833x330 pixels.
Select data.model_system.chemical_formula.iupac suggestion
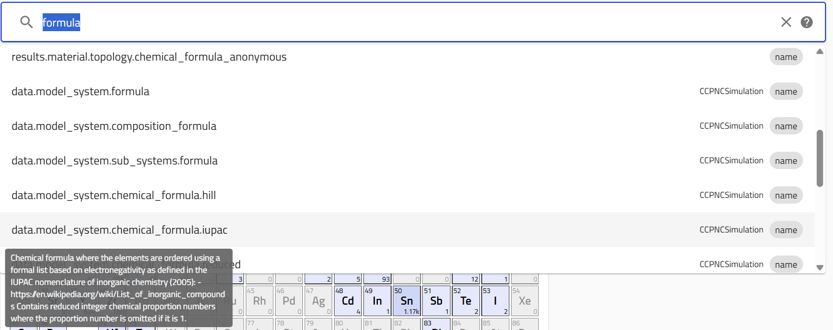[x=407, y=230]
